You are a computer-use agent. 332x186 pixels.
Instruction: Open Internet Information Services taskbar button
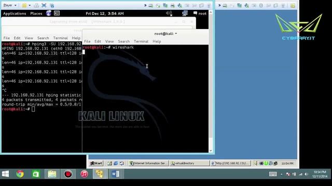point(149,163)
